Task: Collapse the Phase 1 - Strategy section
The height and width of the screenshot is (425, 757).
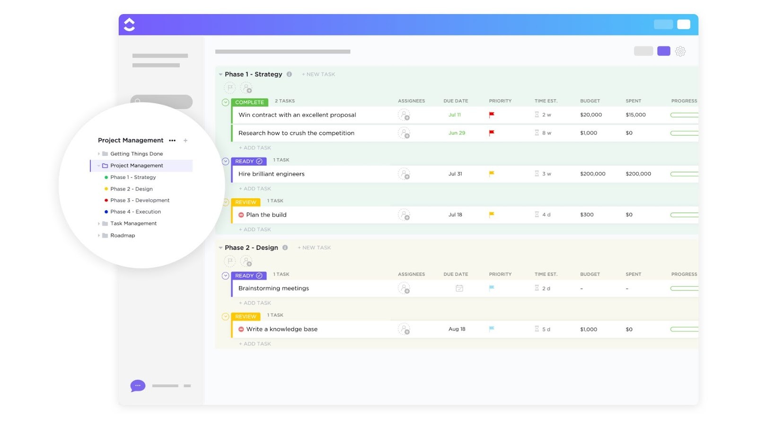Action: tap(220, 74)
